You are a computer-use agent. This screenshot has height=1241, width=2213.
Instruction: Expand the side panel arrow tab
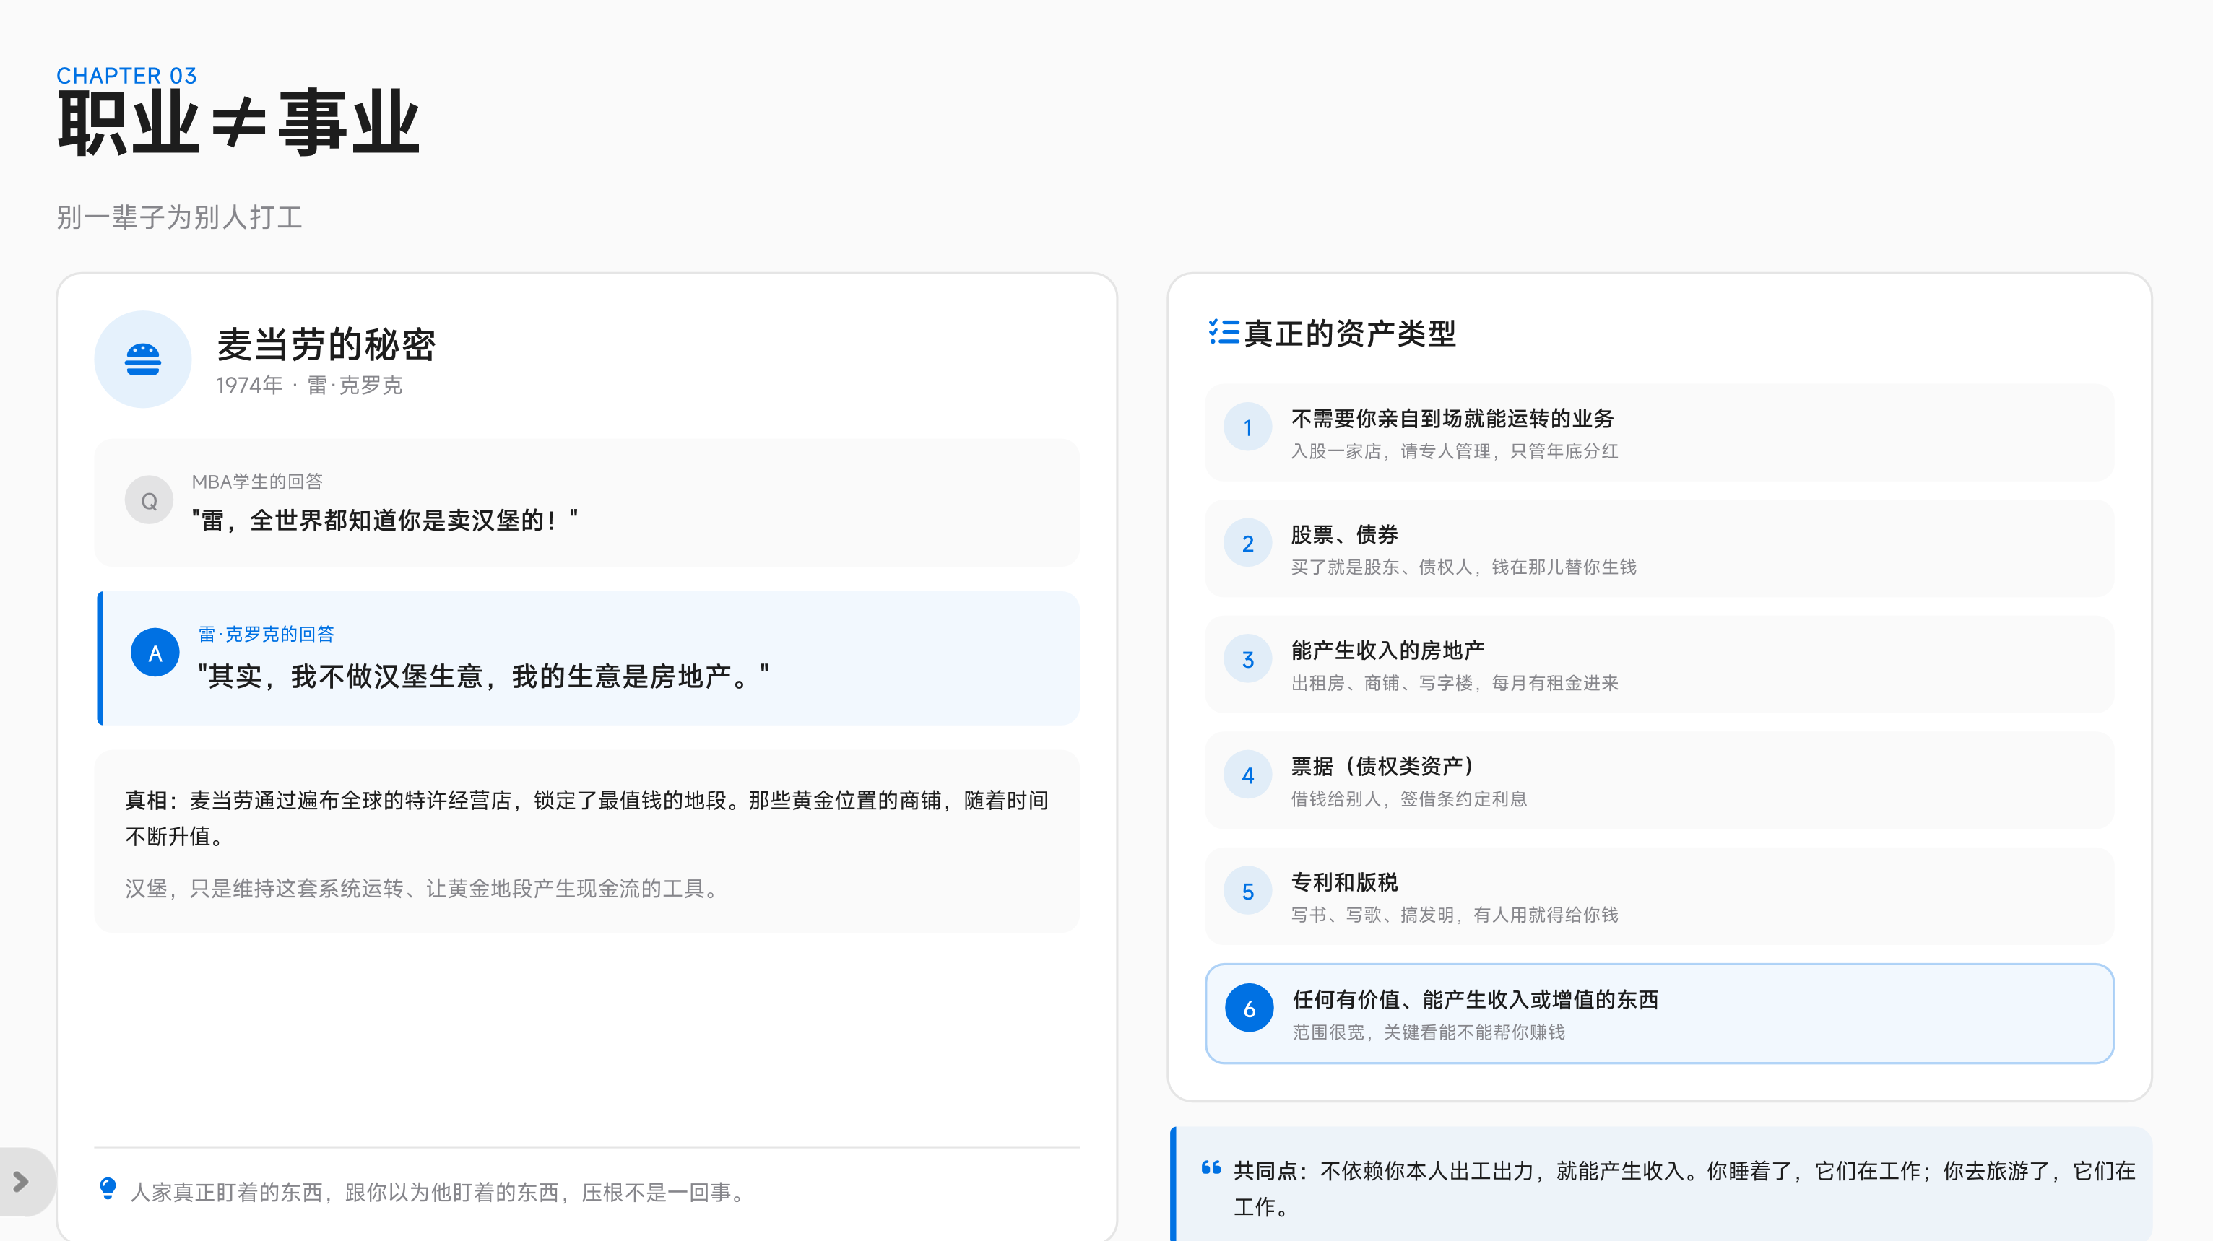coord(22,1182)
